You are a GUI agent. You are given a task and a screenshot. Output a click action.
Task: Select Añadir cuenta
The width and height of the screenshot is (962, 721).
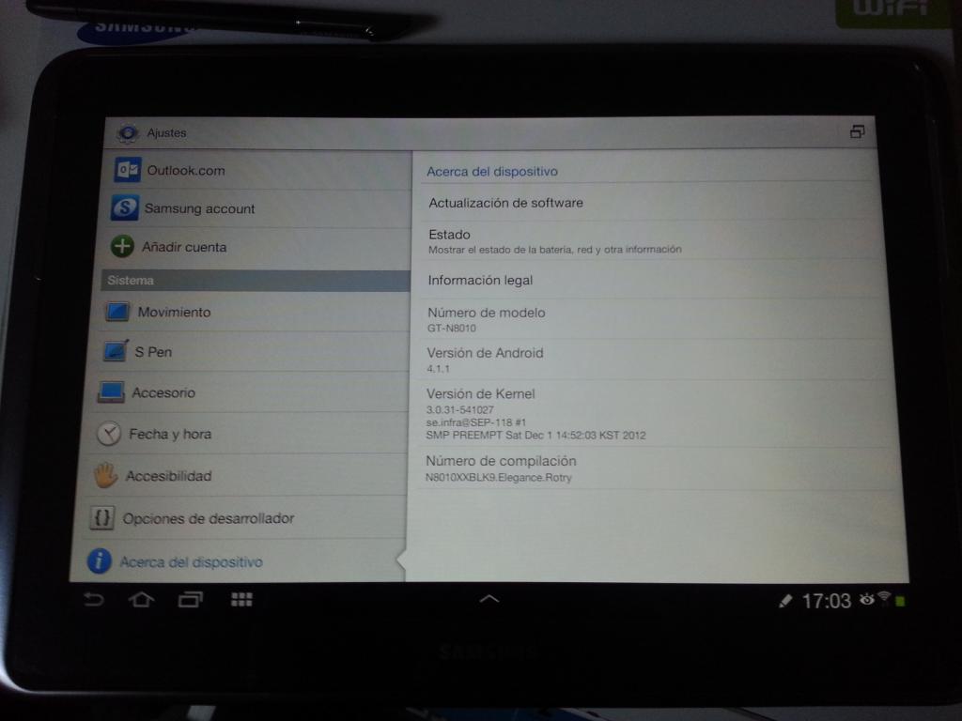[256, 248]
